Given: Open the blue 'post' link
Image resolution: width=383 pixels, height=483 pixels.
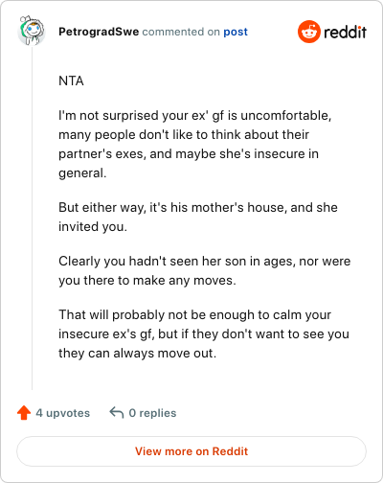Looking at the screenshot, I should pos(236,32).
